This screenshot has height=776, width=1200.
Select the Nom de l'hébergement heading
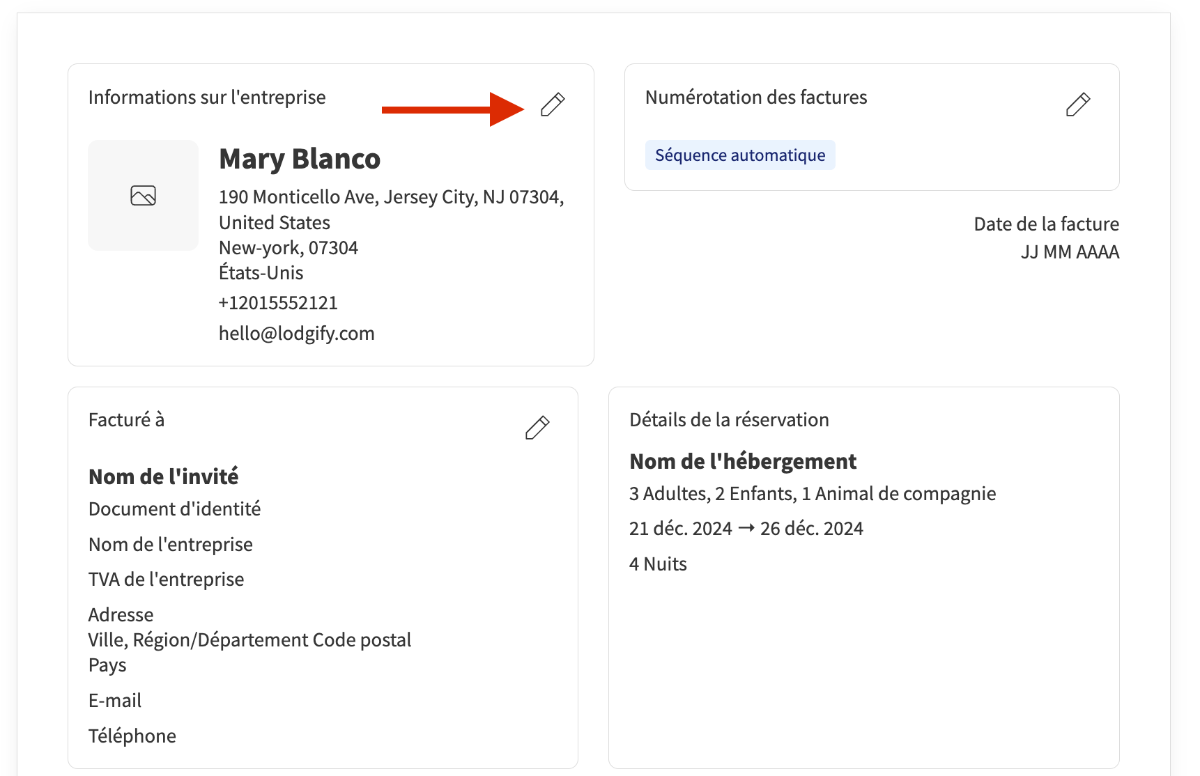[743, 462]
